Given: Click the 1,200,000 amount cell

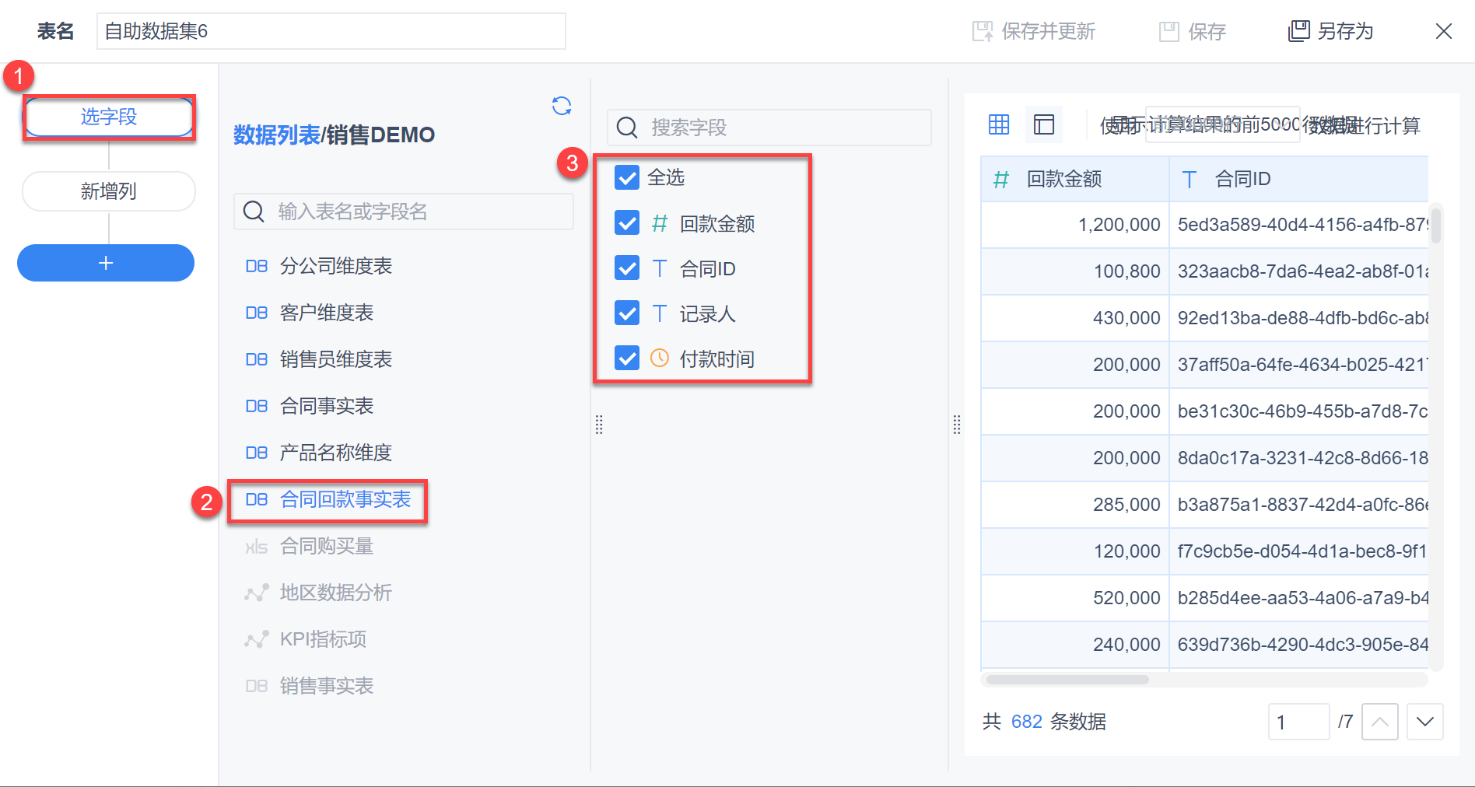Looking at the screenshot, I should coord(1075,226).
